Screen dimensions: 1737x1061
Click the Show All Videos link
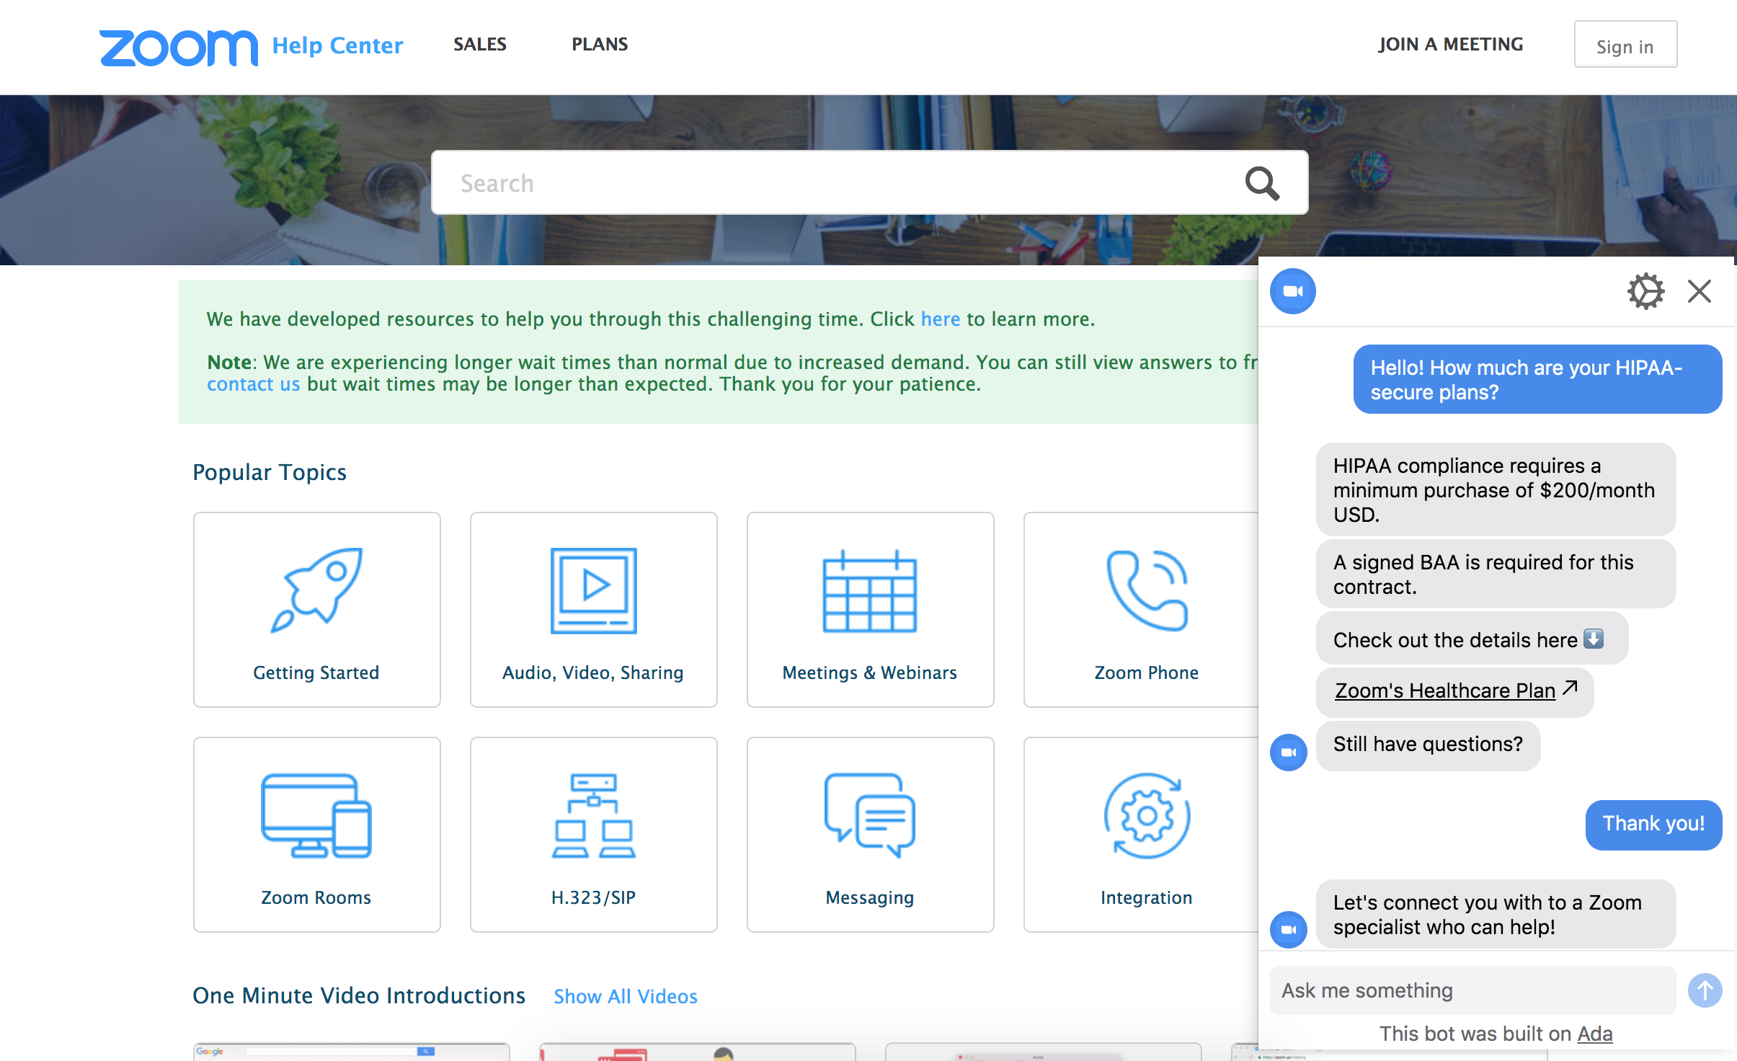626,996
